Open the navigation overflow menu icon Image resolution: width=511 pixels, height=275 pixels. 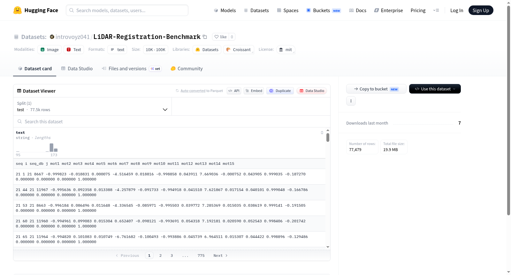click(436, 10)
